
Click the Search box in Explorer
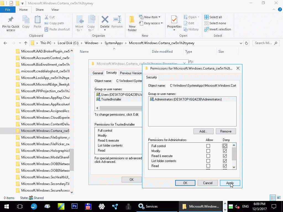(266, 43)
